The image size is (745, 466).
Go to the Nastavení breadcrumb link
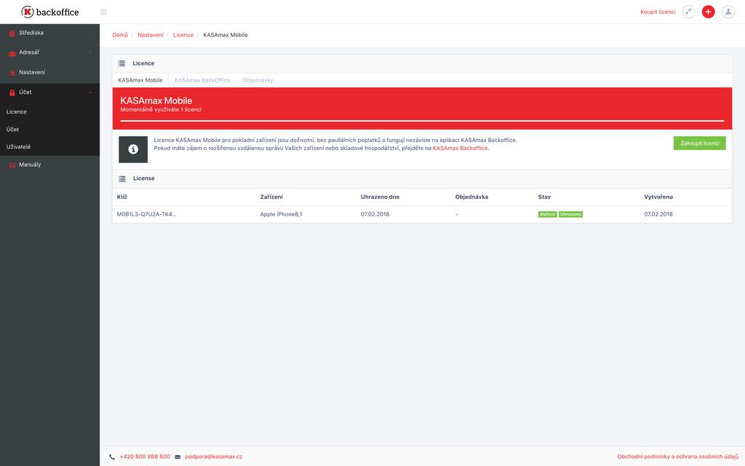(x=151, y=35)
